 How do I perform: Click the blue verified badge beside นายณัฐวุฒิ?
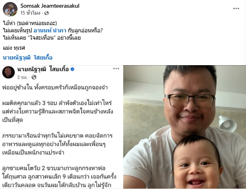72,69
